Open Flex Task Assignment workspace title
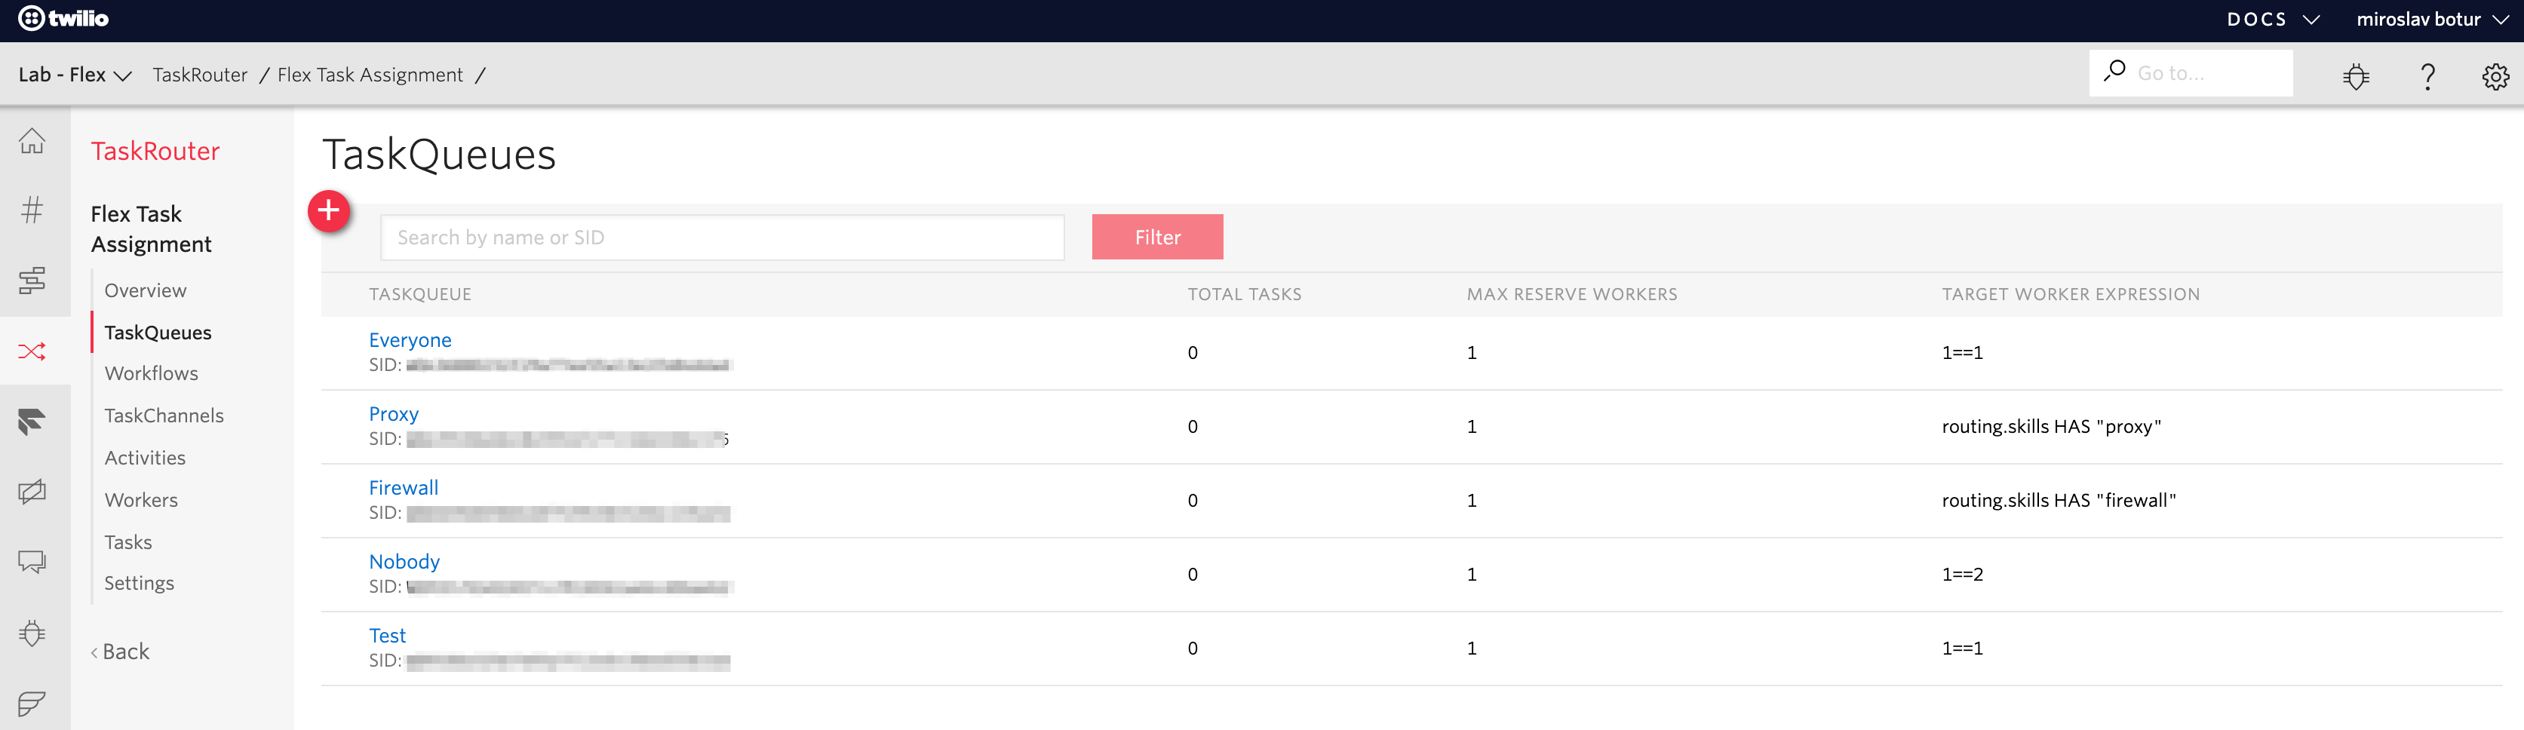The width and height of the screenshot is (2524, 730). point(151,229)
